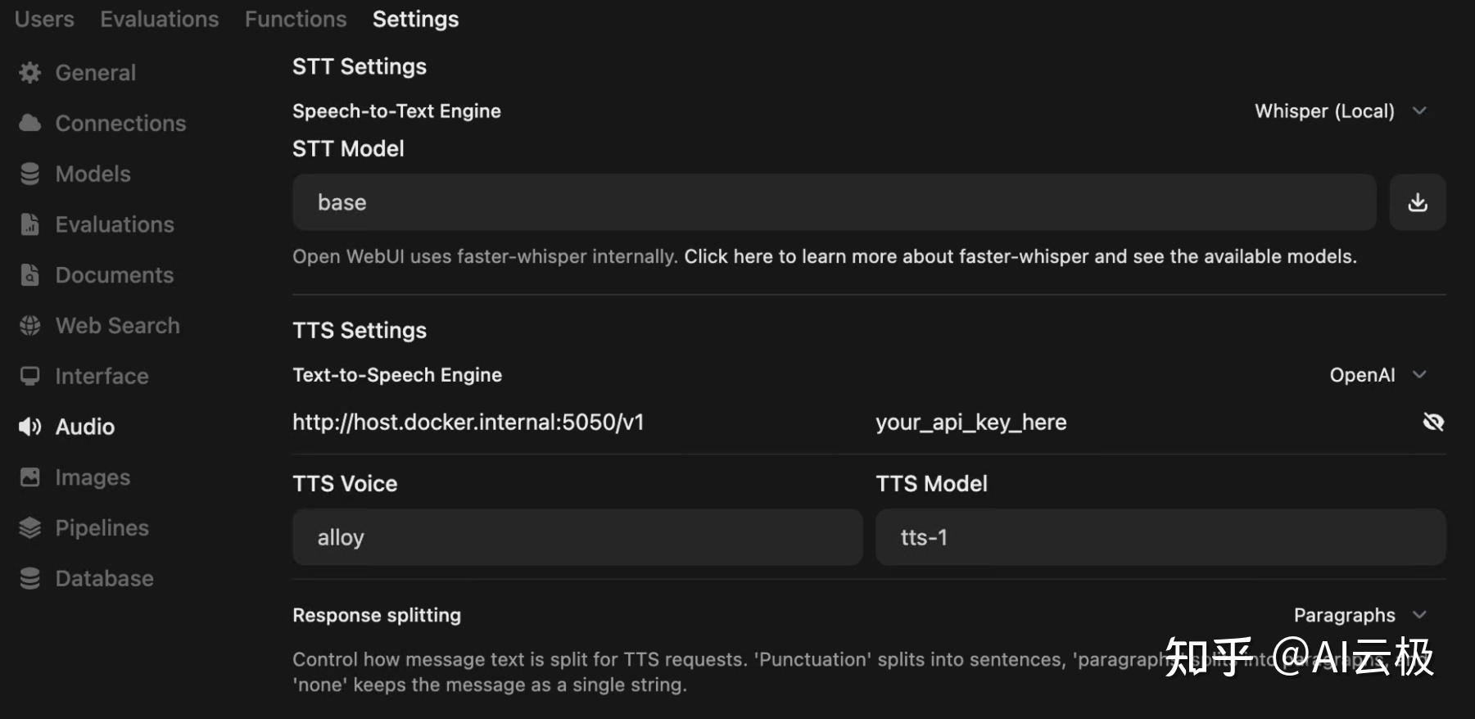Open the Documents section icon

tap(29, 274)
